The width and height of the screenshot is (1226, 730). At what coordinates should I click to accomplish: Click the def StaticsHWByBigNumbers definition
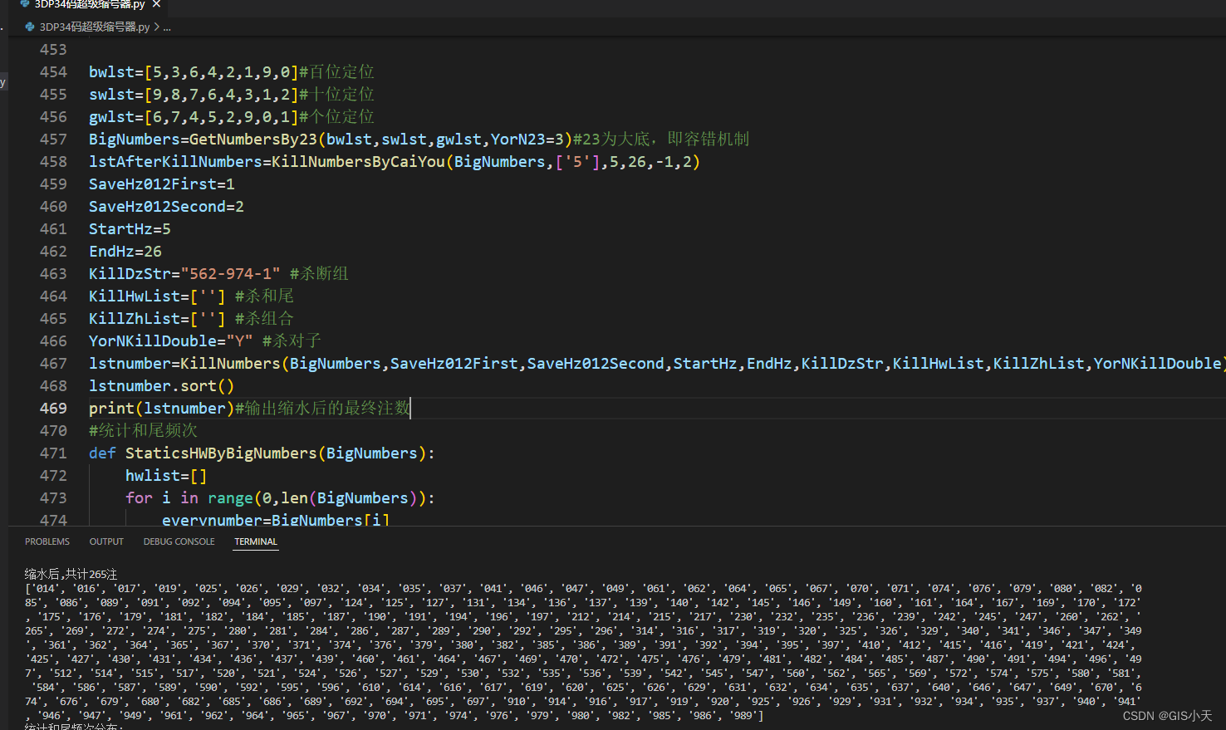point(262,453)
